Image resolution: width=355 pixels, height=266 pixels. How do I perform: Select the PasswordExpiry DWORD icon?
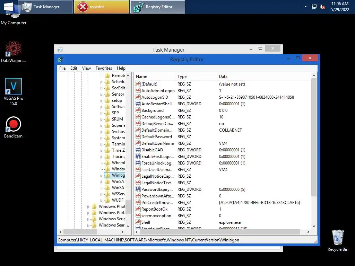138,189
